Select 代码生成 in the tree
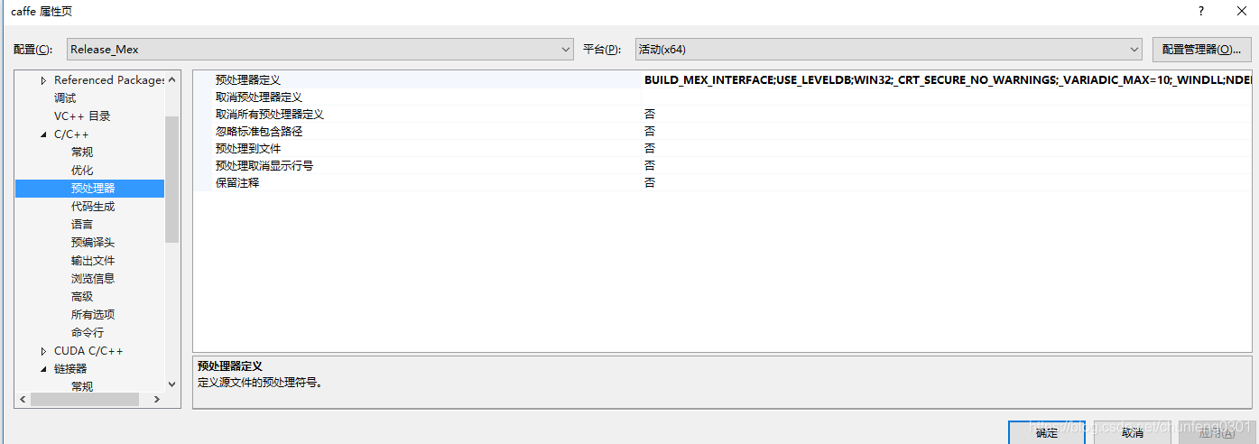This screenshot has height=444, width=1259. pos(93,207)
